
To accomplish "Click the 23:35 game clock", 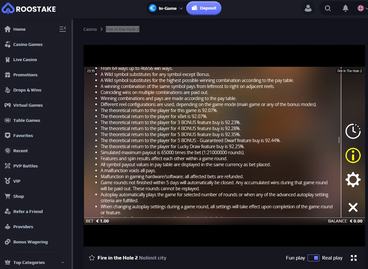I will pos(91,71).
